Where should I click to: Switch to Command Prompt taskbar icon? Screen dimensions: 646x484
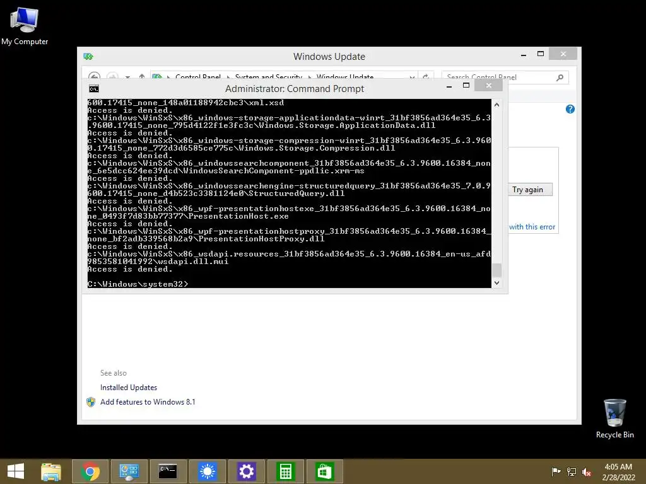[x=168, y=471]
